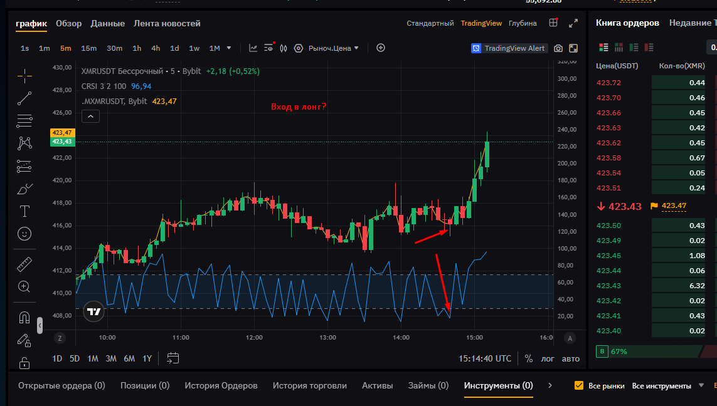Change the candlestick chart type

(x=284, y=48)
